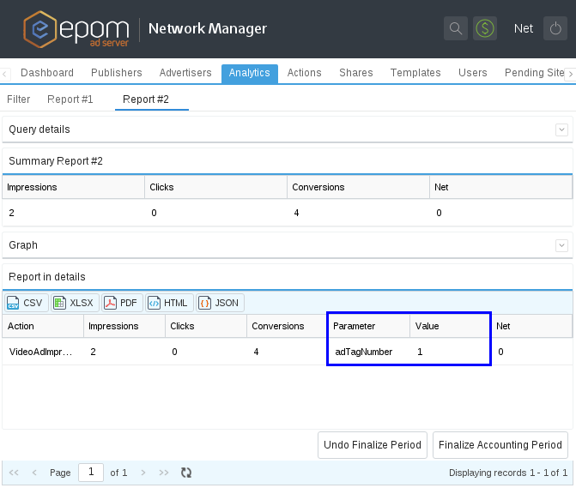
Task: Sort by the Parameter column header
Action: (x=369, y=326)
